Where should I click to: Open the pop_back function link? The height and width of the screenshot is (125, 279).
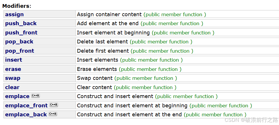[x=19, y=42]
